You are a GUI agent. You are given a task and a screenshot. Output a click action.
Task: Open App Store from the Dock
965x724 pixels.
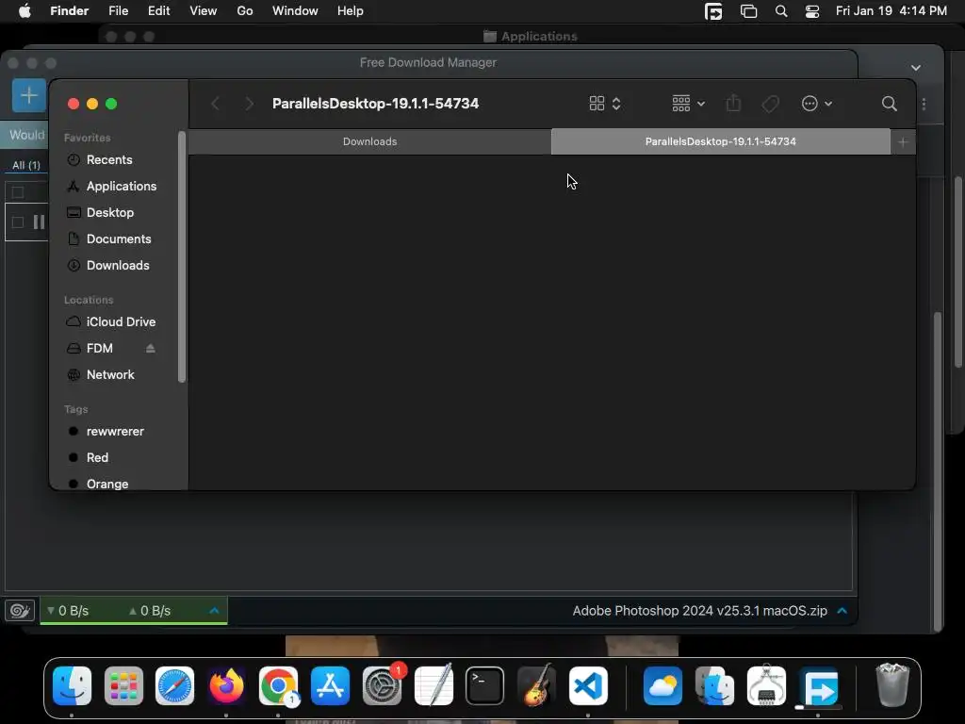pos(330,686)
